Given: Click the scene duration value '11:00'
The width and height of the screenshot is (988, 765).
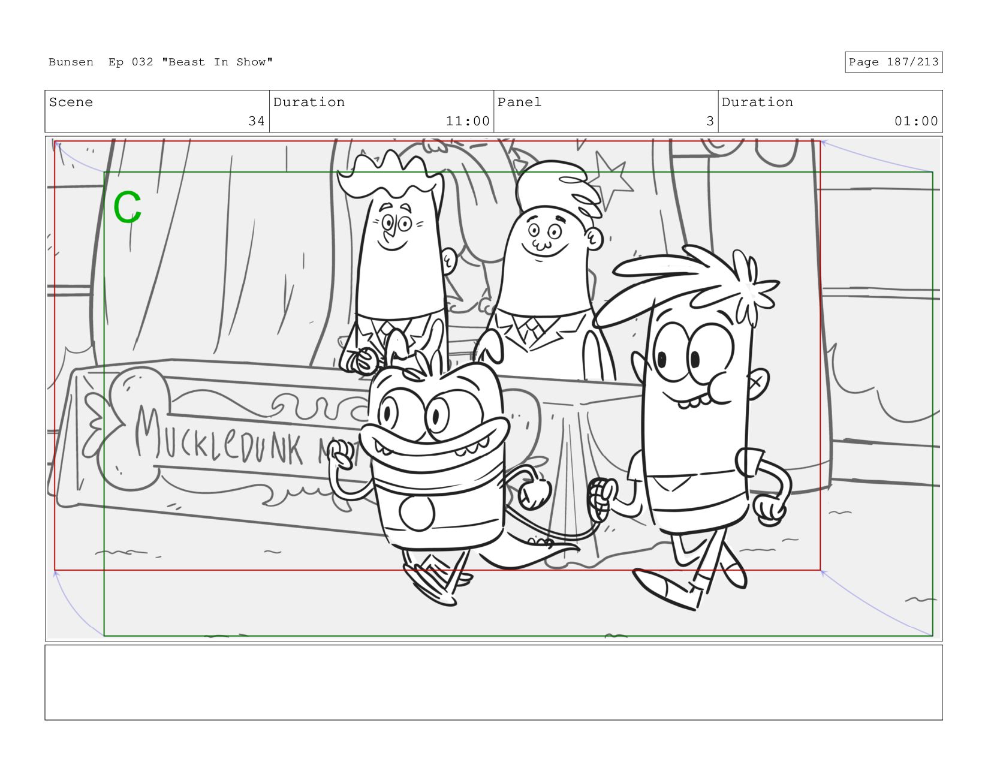Looking at the screenshot, I should [x=468, y=121].
